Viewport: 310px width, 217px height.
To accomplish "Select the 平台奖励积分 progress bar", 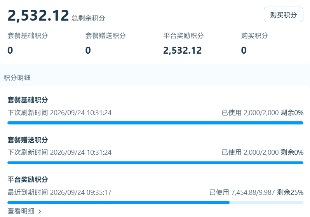I will click(155, 203).
